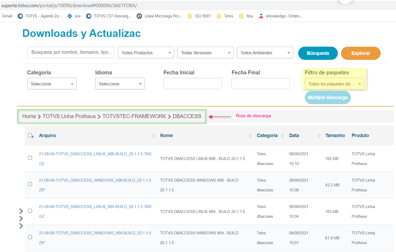Click the date 08/09/2021 10:01
This screenshot has height=252, width=396.
pyautogui.click(x=299, y=238)
